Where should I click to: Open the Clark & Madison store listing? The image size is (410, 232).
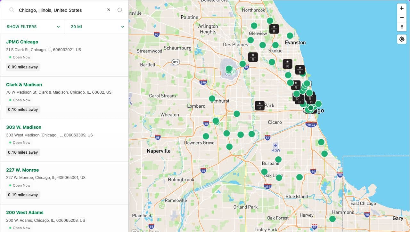click(x=24, y=85)
